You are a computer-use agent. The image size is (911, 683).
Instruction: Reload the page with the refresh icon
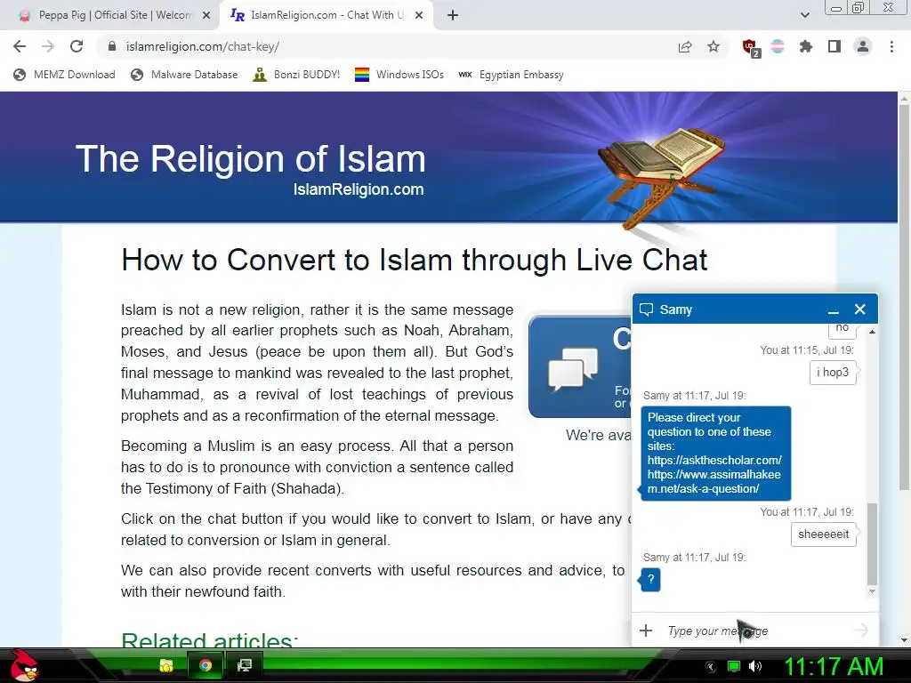77,46
